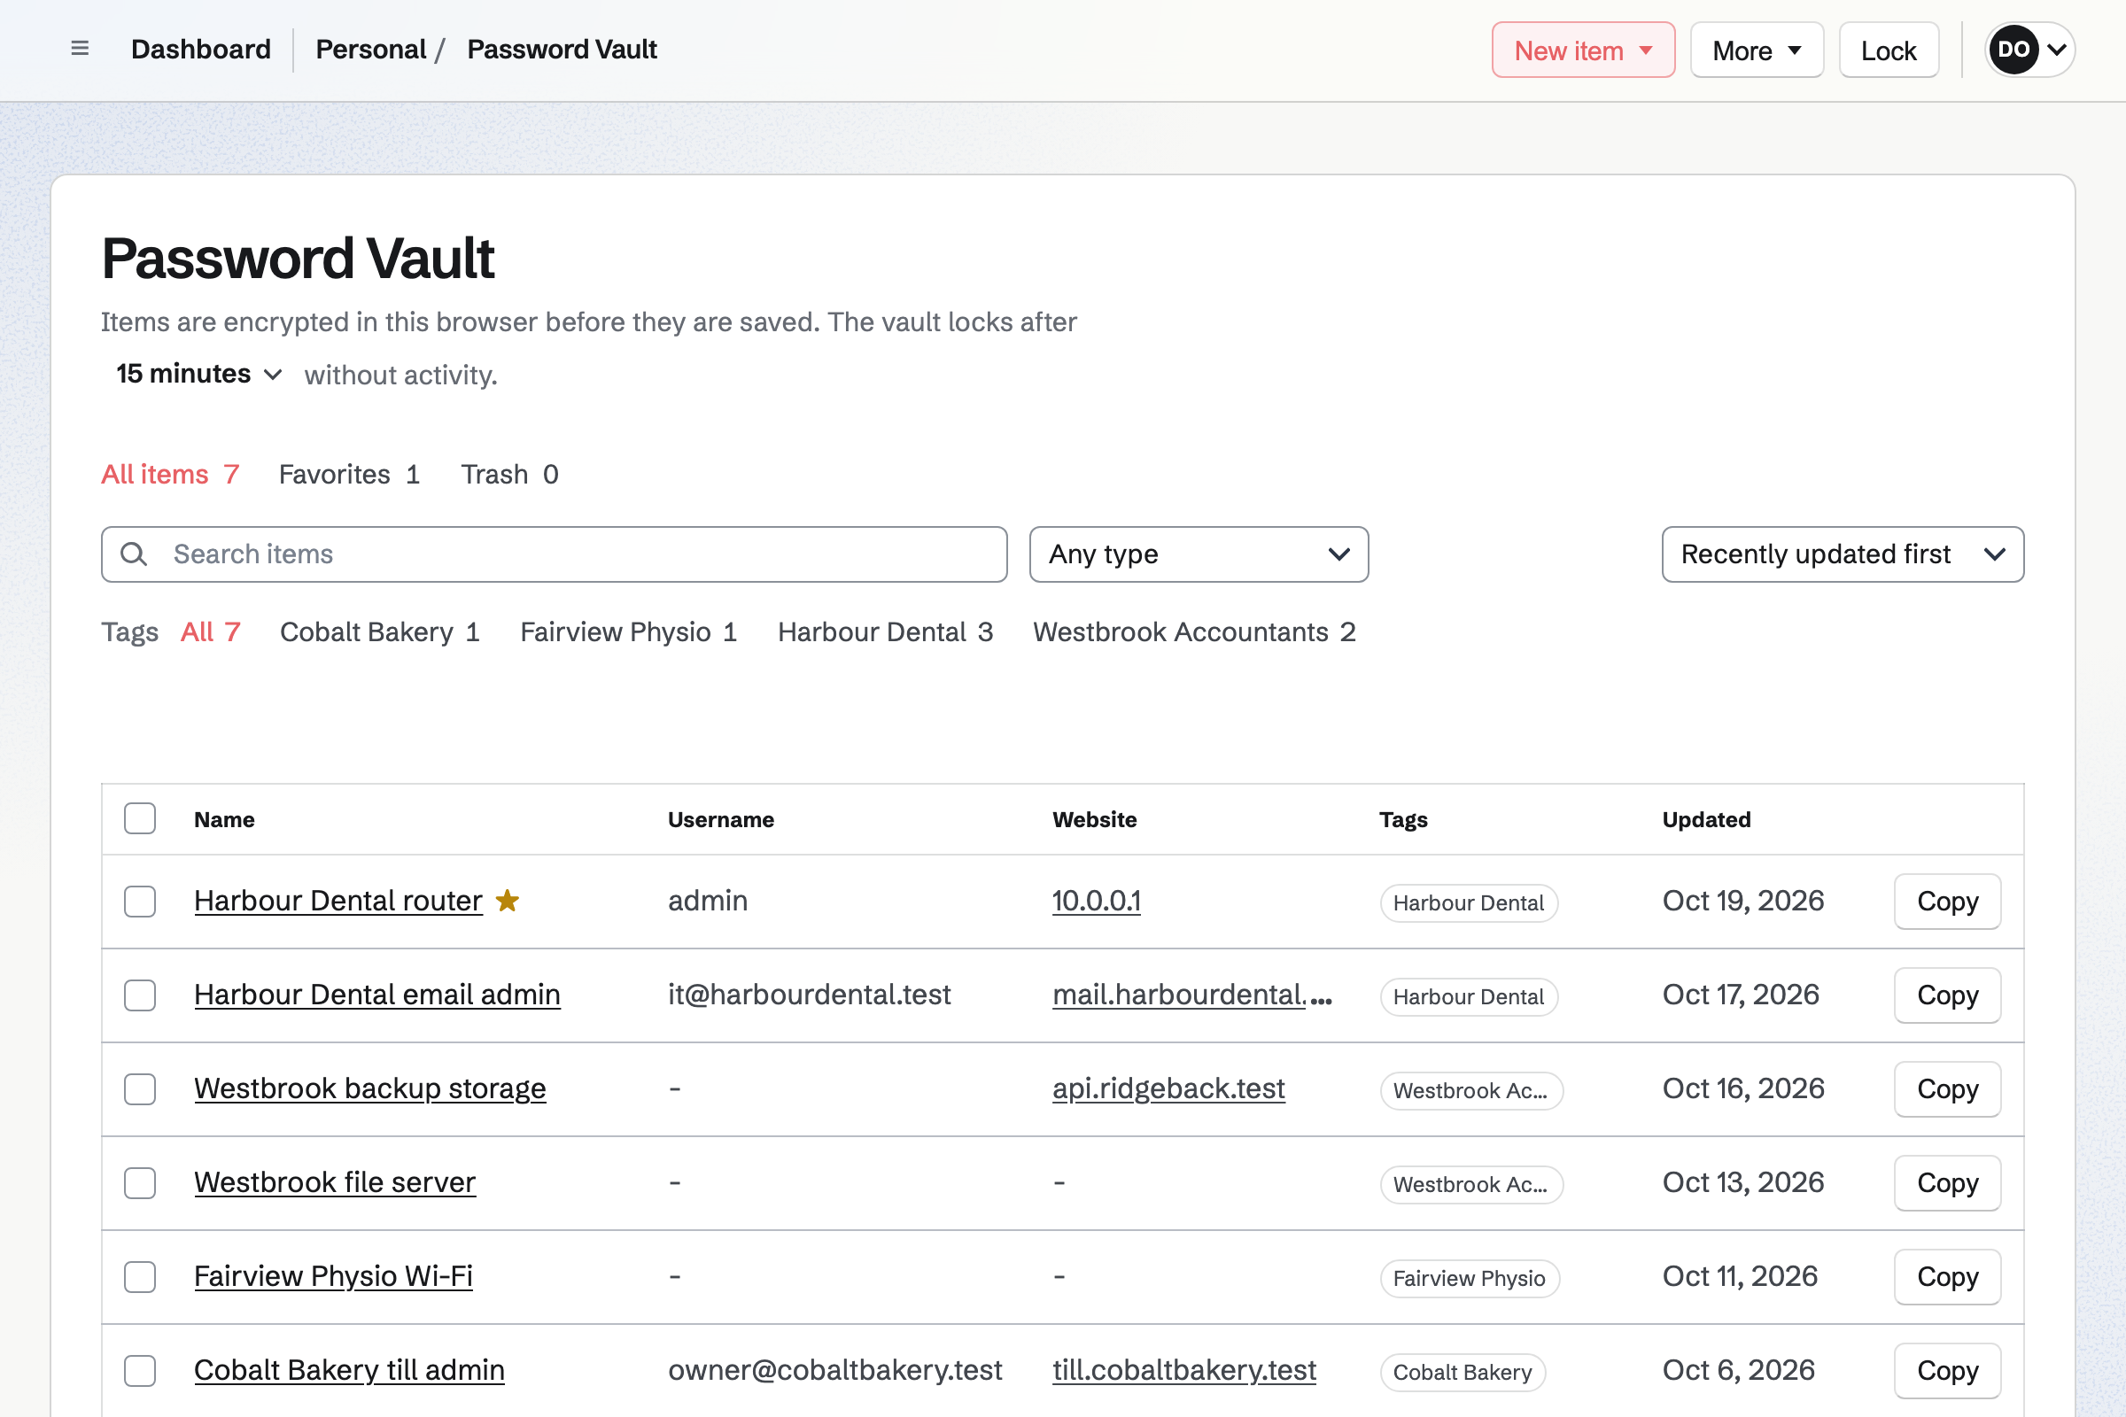
Task: Copy the Fairview Physio Wi-Fi entry
Action: point(1947,1277)
